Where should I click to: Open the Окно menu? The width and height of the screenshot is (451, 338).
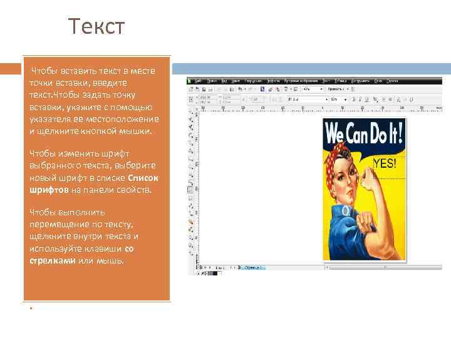pyautogui.click(x=378, y=81)
